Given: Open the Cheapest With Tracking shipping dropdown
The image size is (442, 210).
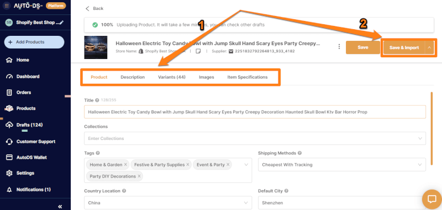Looking at the screenshot, I should coord(342,165).
